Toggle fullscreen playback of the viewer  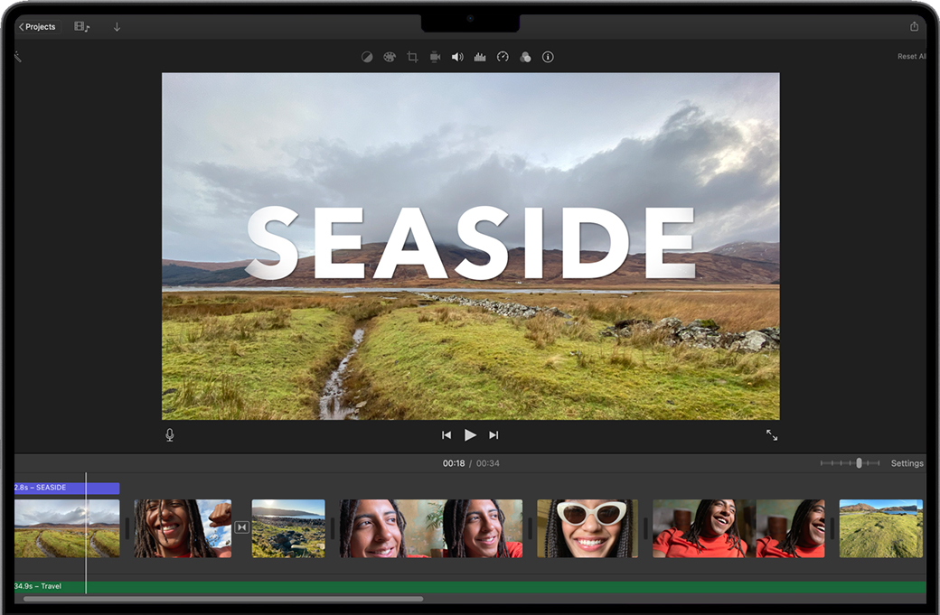[x=772, y=435]
